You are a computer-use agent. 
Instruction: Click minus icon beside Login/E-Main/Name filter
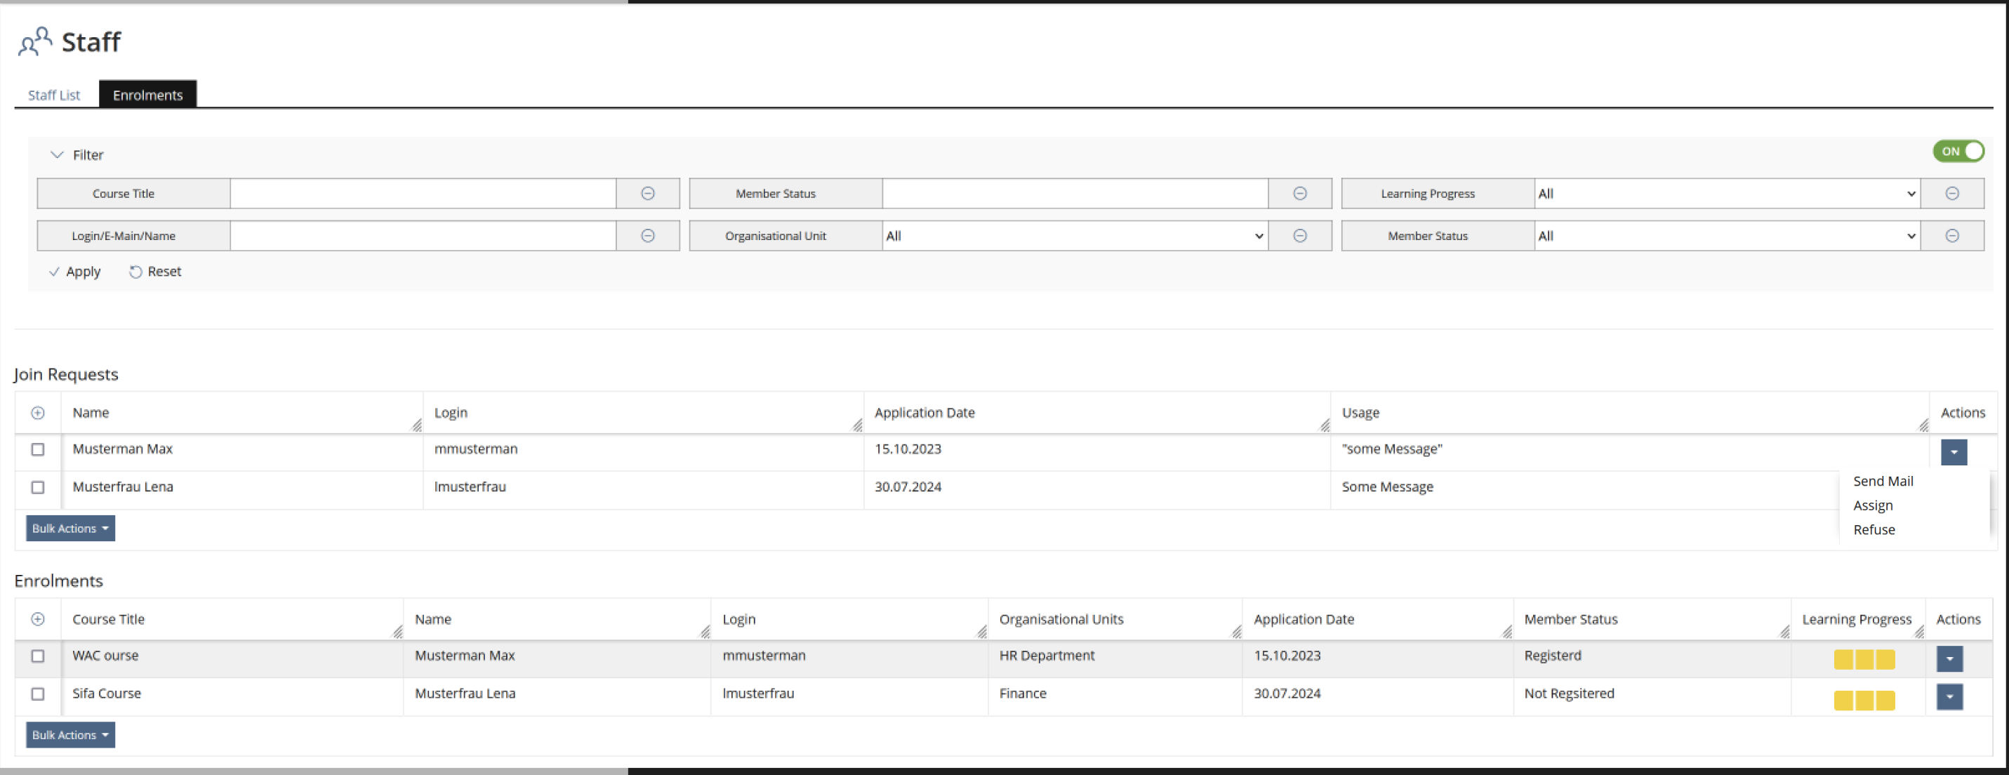(647, 235)
